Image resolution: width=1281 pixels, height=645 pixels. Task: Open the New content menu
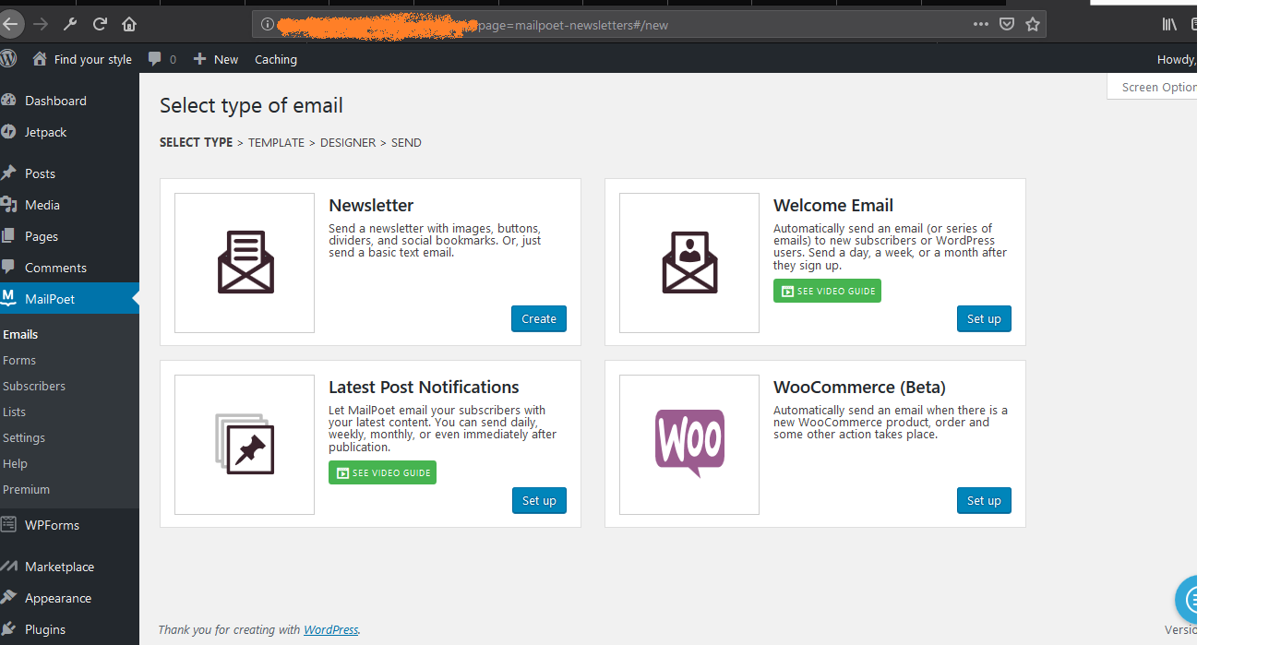(216, 59)
